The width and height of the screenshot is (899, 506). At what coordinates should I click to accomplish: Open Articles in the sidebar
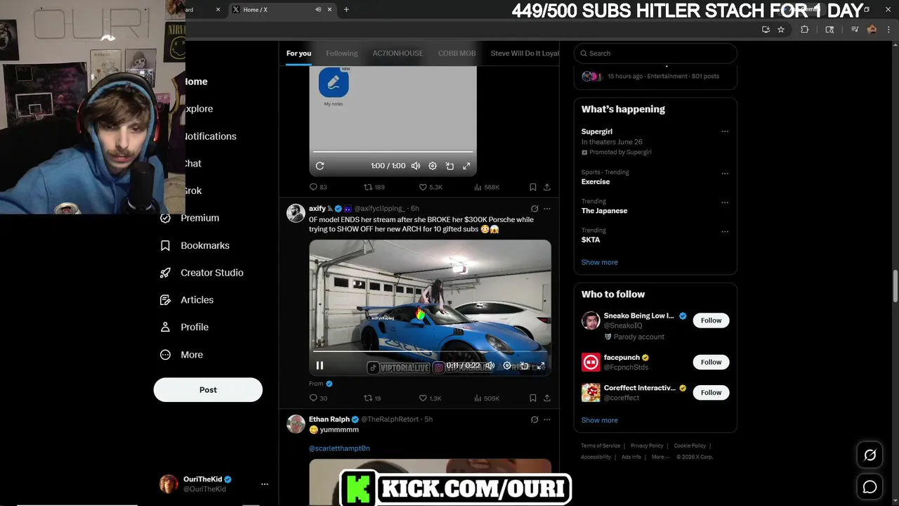tap(187, 300)
